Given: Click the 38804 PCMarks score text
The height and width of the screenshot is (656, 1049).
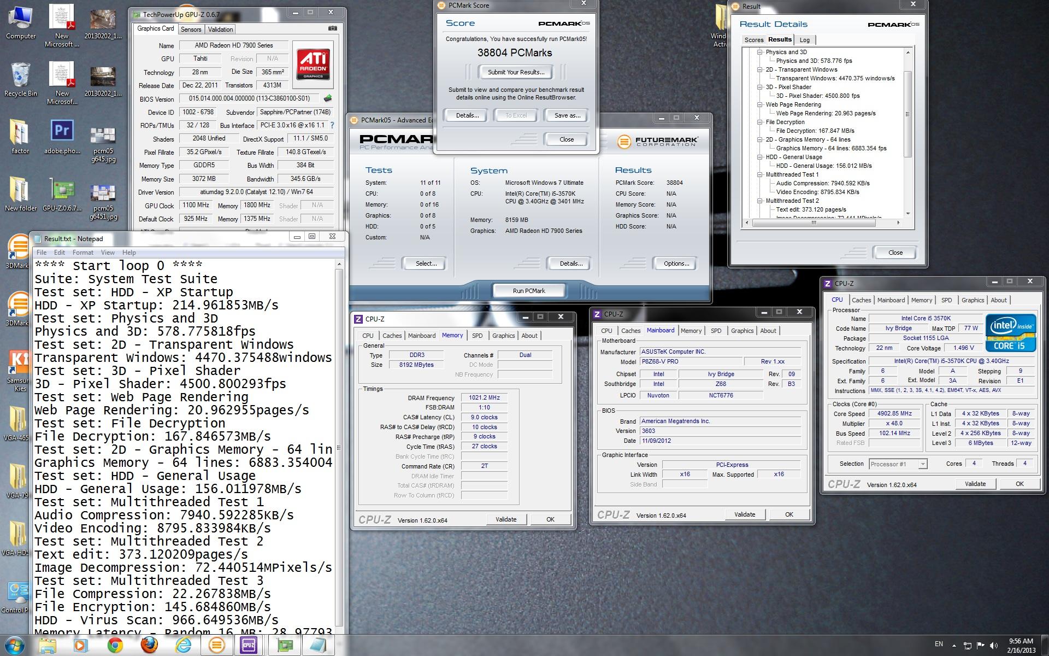Looking at the screenshot, I should tap(515, 53).
